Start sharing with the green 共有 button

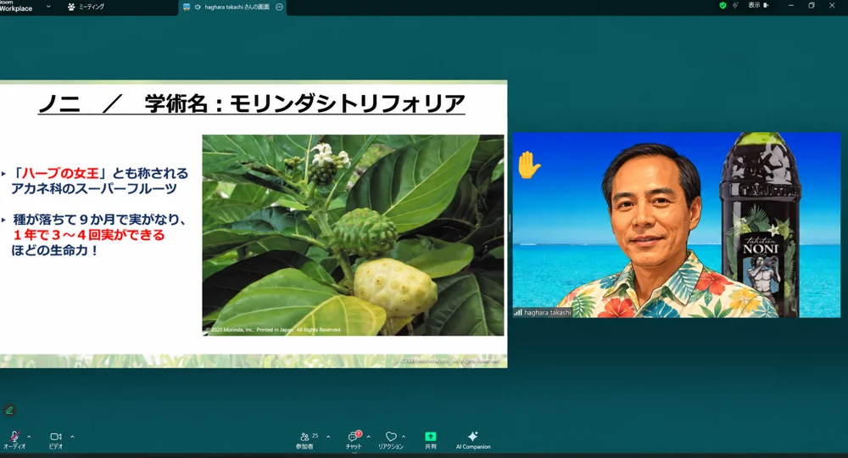[x=431, y=440]
